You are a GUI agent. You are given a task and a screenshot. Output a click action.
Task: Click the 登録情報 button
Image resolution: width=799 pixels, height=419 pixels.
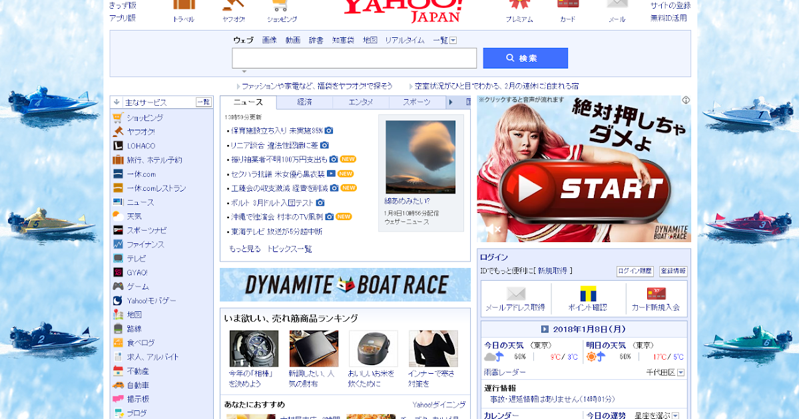(673, 271)
